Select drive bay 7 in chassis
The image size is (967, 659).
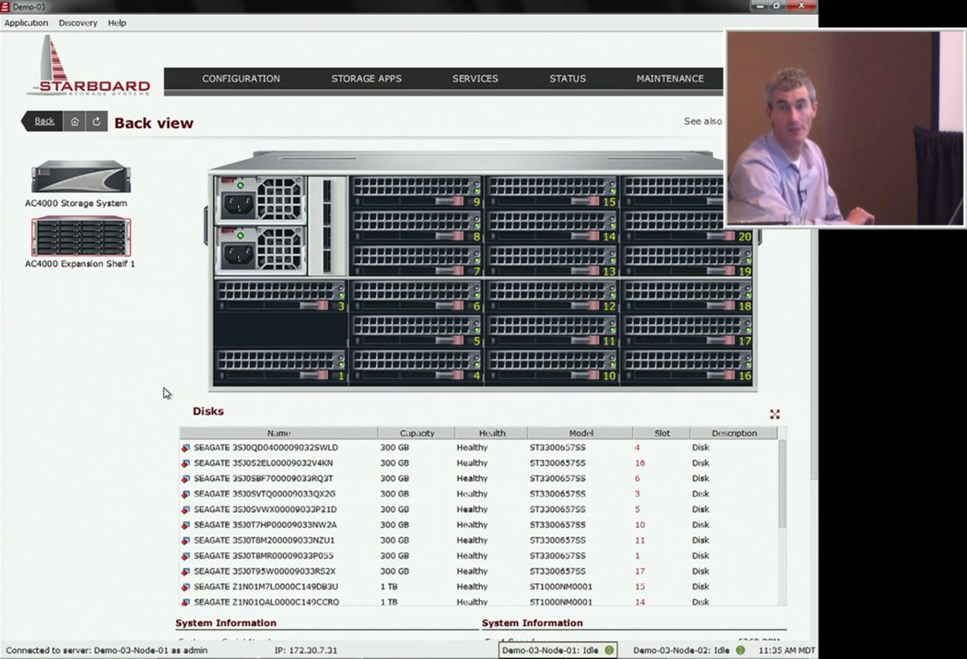click(417, 262)
